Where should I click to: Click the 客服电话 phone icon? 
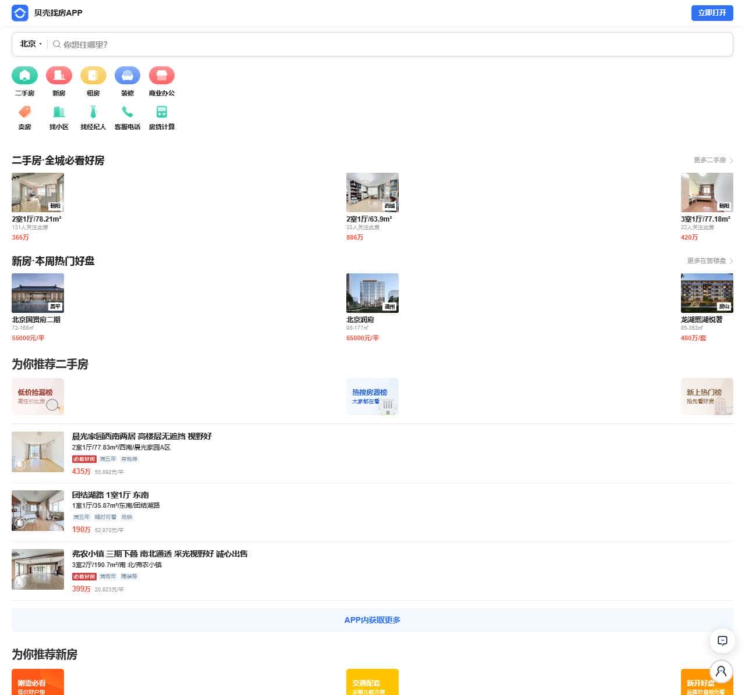(127, 112)
